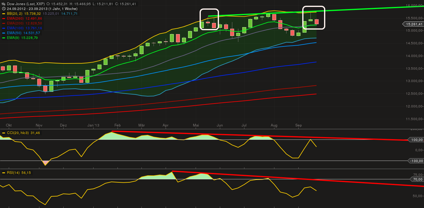Select the white highlight box near the September candles
Viewport: 424px width, 208px height.
[x=314, y=18]
